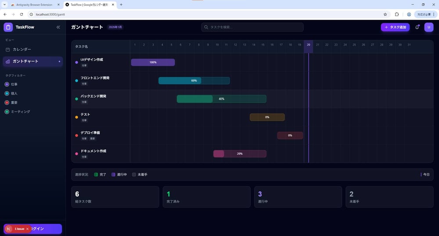Click the タスク追加 button
Viewport: 439px width, 236px height.
click(395, 27)
